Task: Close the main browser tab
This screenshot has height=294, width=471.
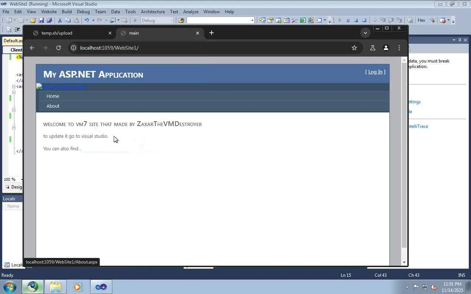Action: pyautogui.click(x=198, y=33)
